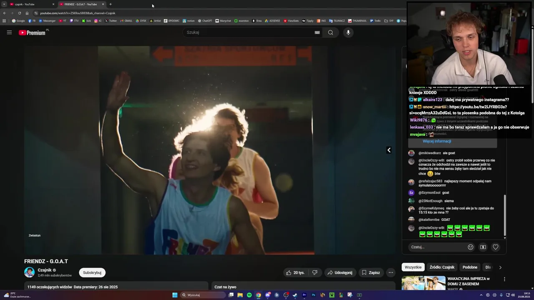Click the Windows Start button
Image resolution: width=534 pixels, height=300 pixels.
click(x=175, y=295)
